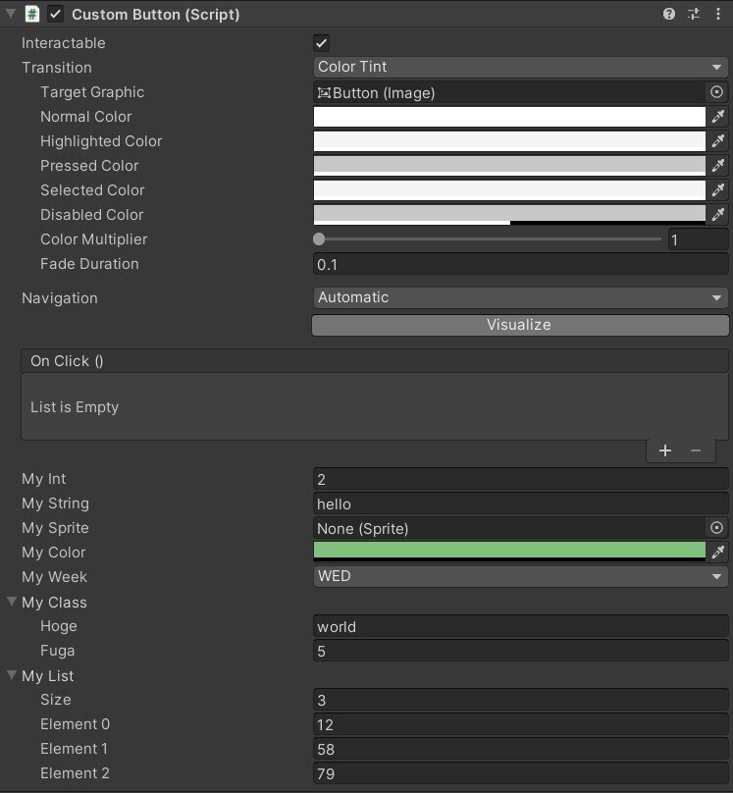Pick My Color with the eyedropper
This screenshot has width=733, height=793.
[x=718, y=552]
